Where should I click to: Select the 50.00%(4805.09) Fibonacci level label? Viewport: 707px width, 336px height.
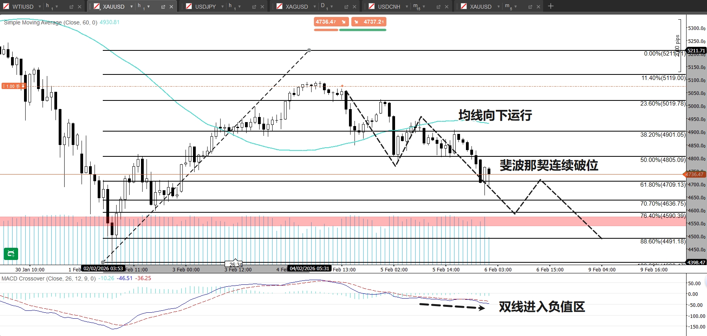click(663, 160)
